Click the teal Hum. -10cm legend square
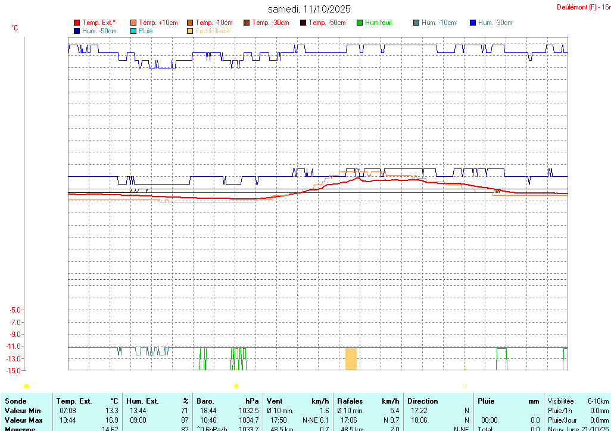Image resolution: width=611 pixels, height=431 pixels. tap(416, 23)
